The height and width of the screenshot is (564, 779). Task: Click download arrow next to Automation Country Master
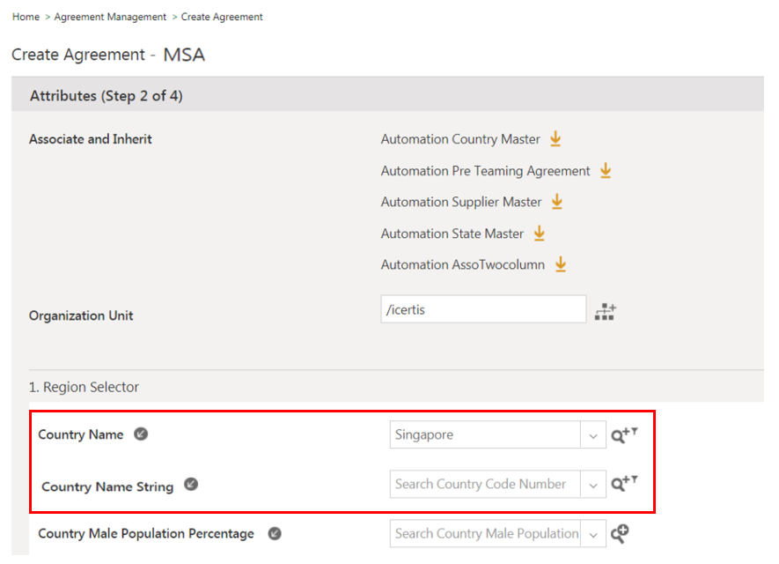click(555, 139)
